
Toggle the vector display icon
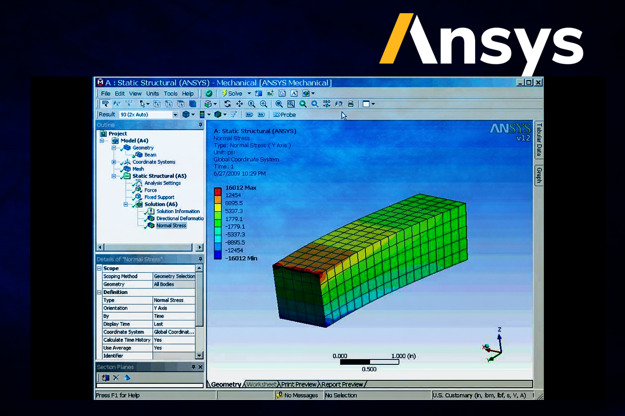point(234,115)
